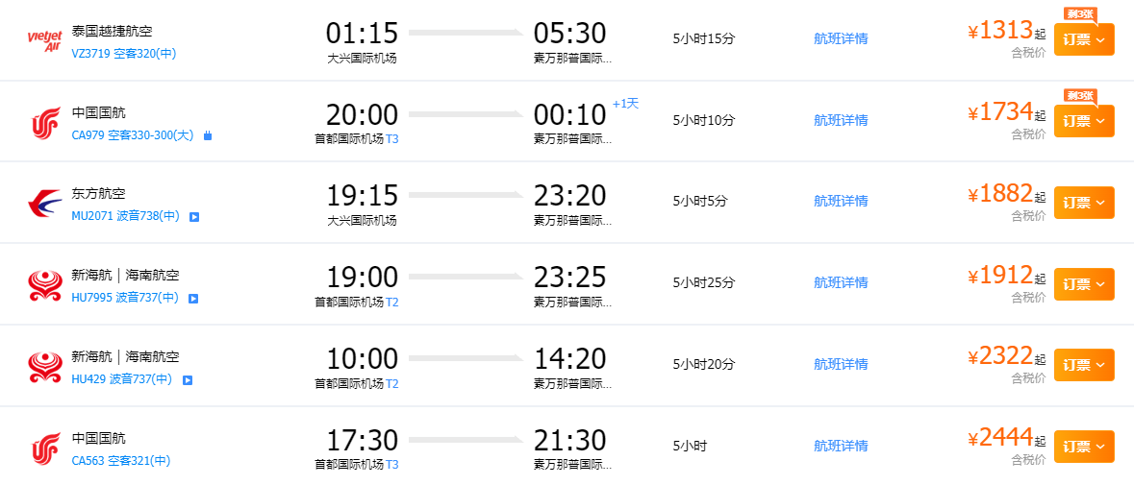Image resolution: width=1134 pixels, height=485 pixels.
Task: Open 航班详情 for the 01:15 departure
Action: [841, 39]
